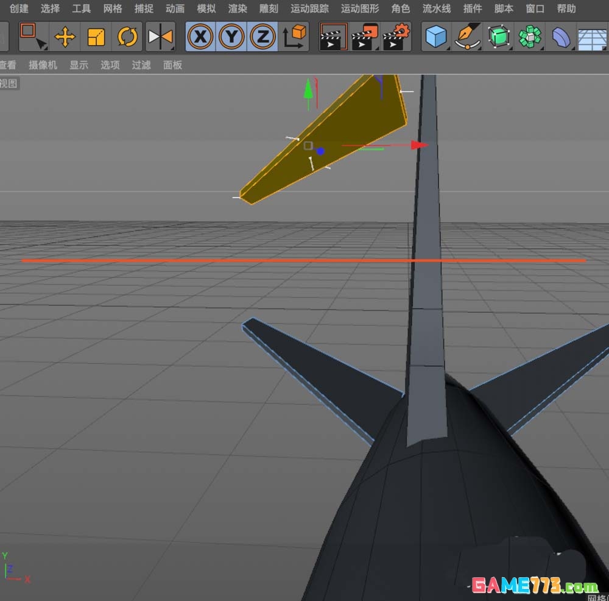Click the blue Z axis gizmo dot

320,151
